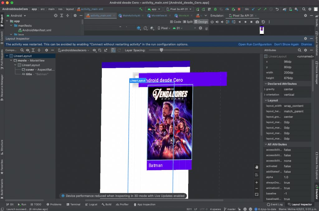Push commits with the Git green arrow
This screenshot has height=211, width=319.
[x=265, y=9]
